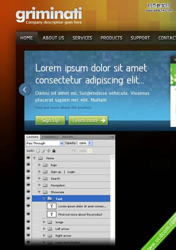176x250 pixels.
Task: Click the folder icon of Home group
Action: coord(40,158)
